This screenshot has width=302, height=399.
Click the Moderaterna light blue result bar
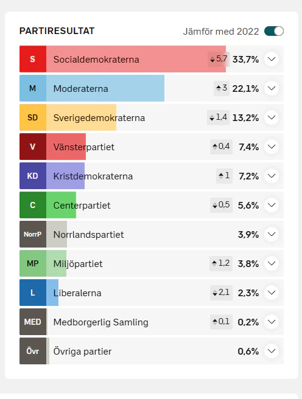click(105, 88)
